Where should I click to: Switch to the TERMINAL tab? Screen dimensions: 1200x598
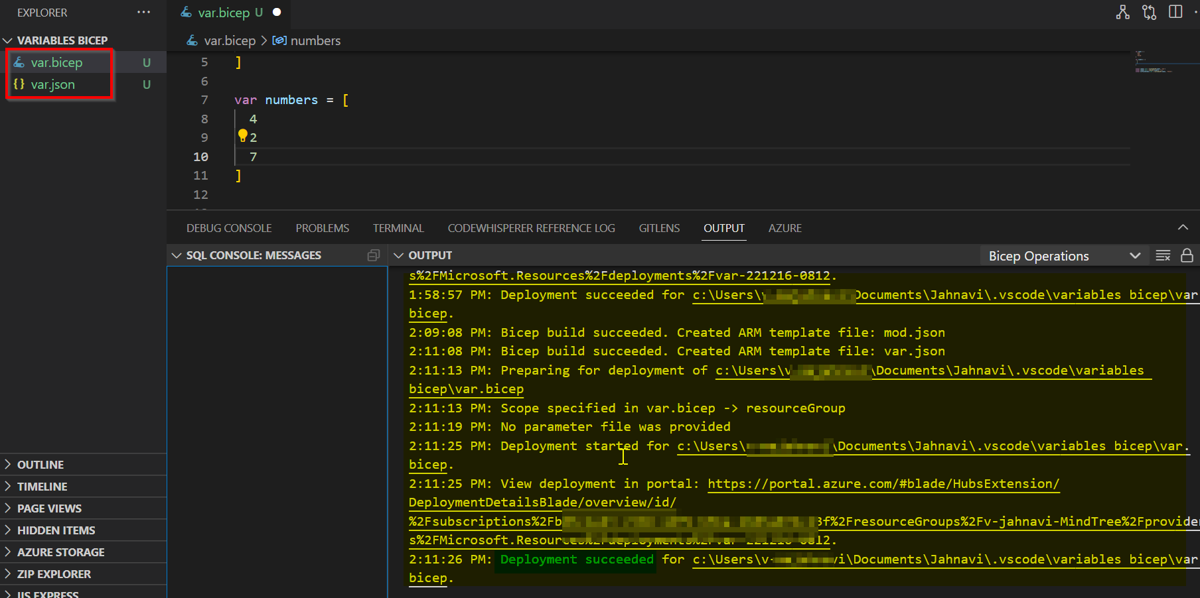[x=398, y=228]
